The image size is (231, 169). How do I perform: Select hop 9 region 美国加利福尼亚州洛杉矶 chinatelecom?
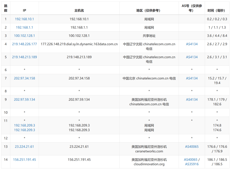149,102
